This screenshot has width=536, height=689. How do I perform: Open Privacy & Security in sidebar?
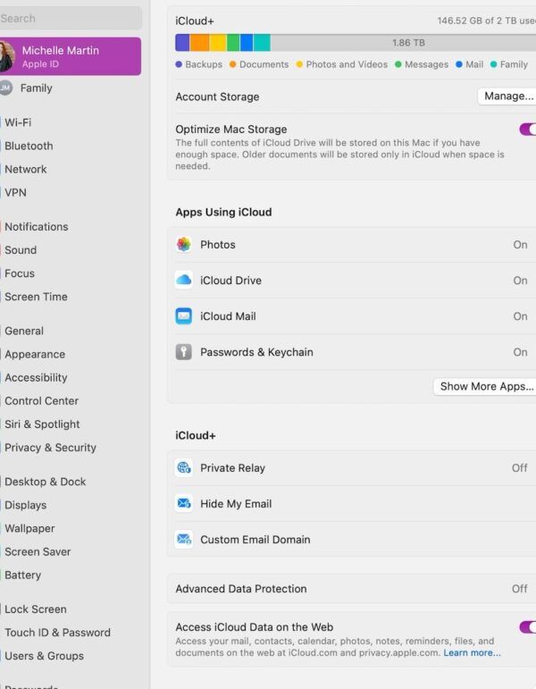[50, 448]
